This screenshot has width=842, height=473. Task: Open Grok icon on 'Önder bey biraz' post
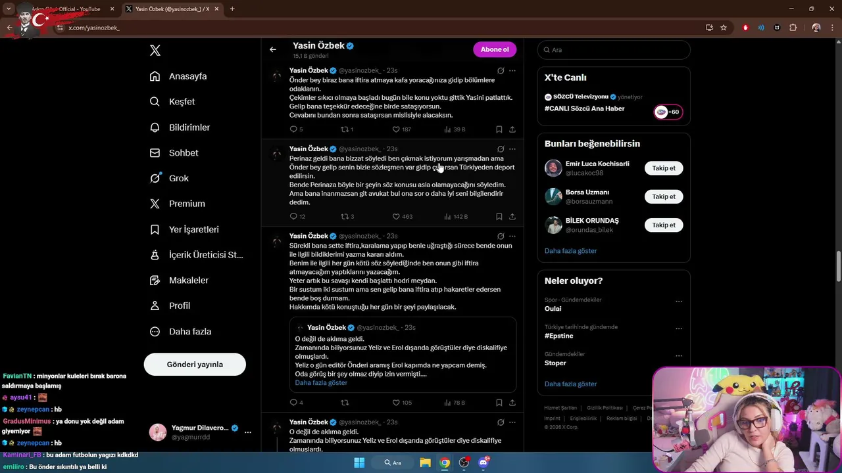(501, 70)
